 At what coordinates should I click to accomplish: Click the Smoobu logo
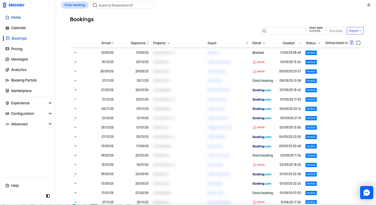tap(14, 5)
